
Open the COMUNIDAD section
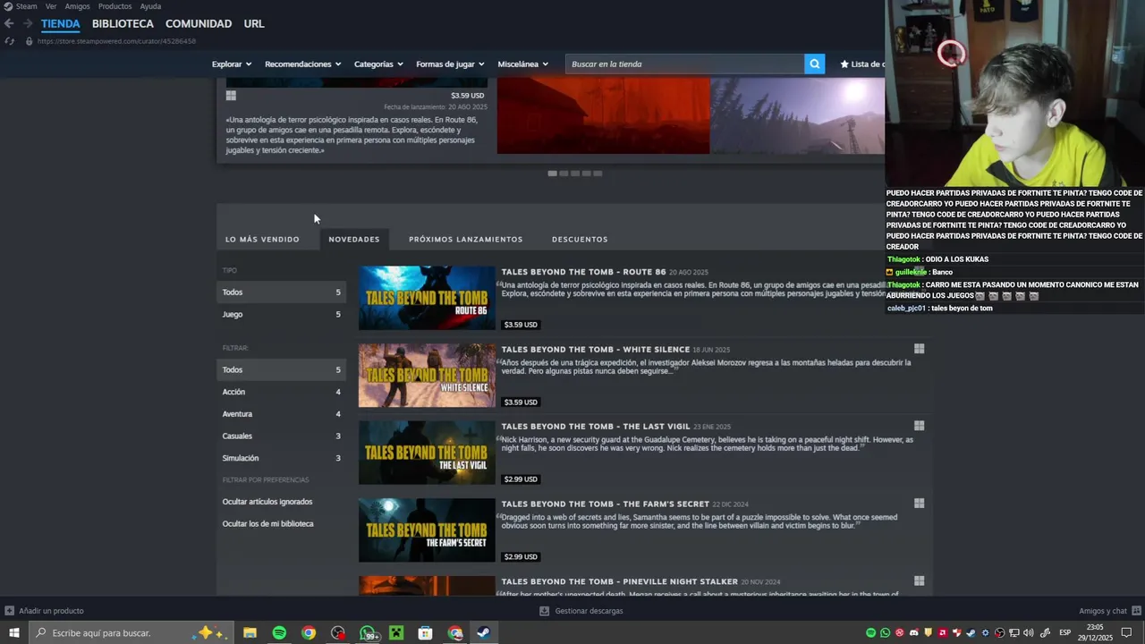[199, 23]
